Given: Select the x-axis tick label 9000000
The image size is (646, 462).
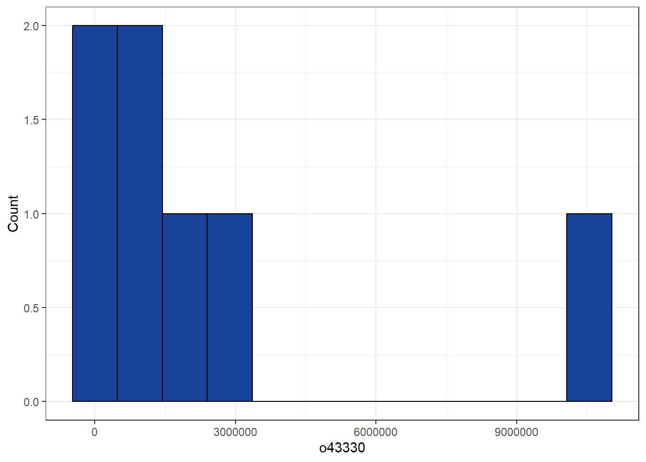Looking at the screenshot, I should pyautogui.click(x=516, y=432).
